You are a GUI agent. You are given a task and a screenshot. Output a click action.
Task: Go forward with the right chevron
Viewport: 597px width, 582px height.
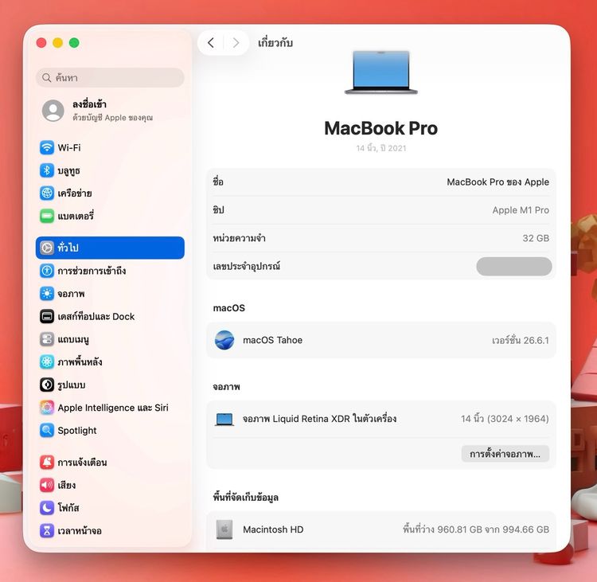[236, 43]
